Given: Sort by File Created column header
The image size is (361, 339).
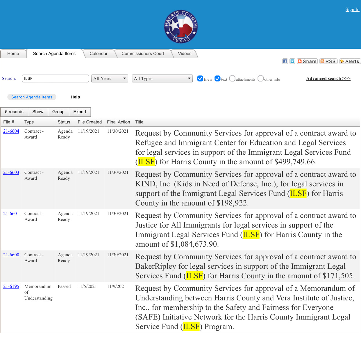Looking at the screenshot, I should (90, 122).
